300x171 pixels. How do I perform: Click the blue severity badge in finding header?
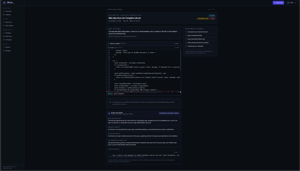[x=212, y=16]
